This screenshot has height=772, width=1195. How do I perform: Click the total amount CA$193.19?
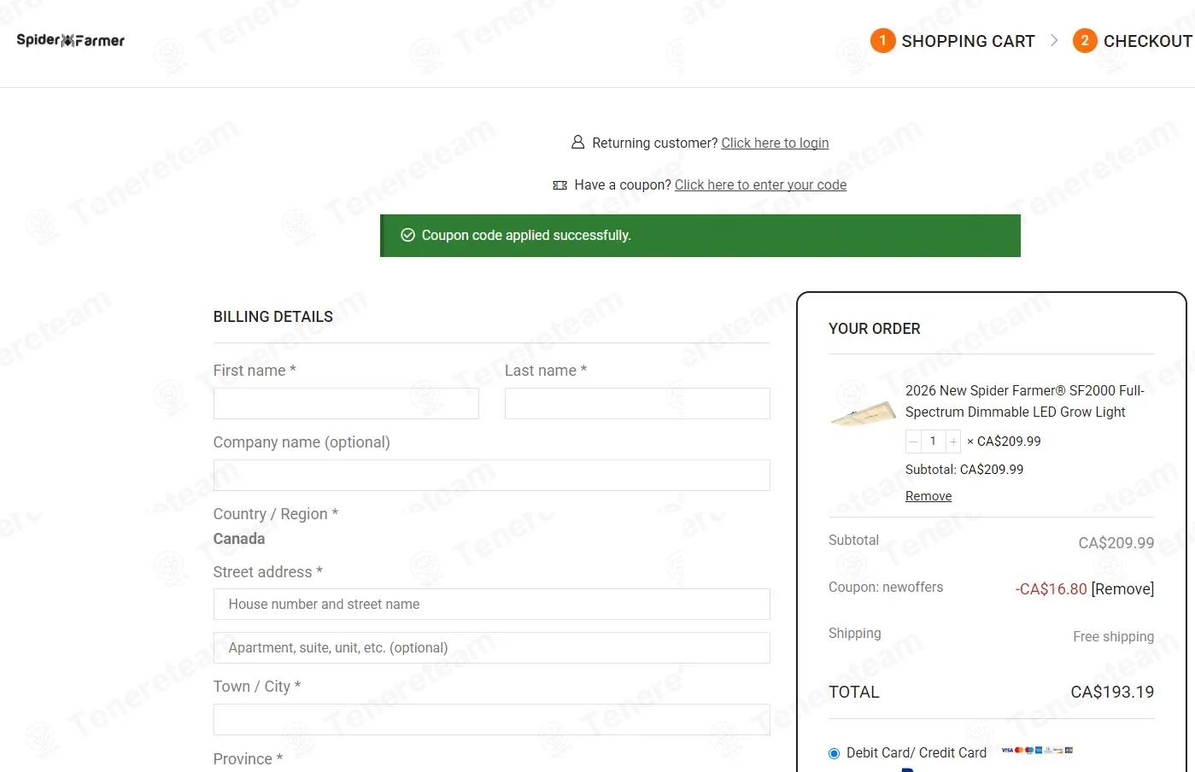1112,692
